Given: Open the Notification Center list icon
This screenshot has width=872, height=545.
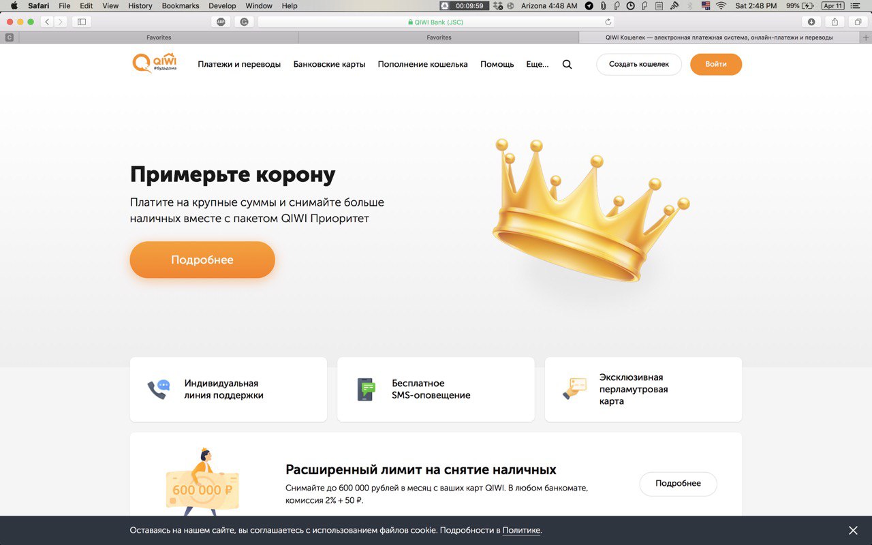Looking at the screenshot, I should pyautogui.click(x=856, y=5).
